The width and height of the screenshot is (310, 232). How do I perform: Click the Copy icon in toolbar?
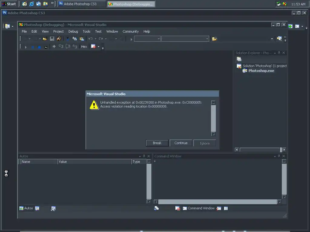[x=74, y=39]
